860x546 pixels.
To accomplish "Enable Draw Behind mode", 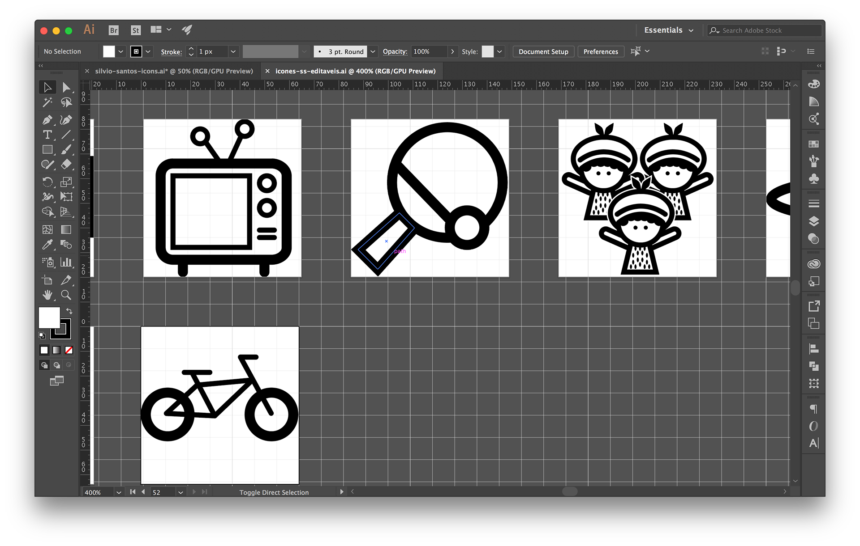I will click(x=56, y=365).
